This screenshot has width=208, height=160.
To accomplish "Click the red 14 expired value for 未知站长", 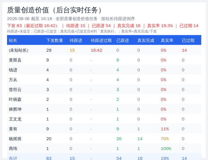I will point(184,50).
